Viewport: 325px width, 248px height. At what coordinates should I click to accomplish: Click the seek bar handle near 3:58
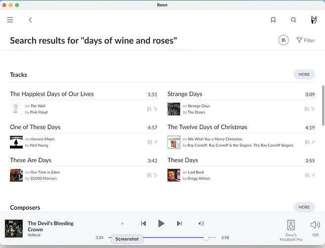click(206, 238)
